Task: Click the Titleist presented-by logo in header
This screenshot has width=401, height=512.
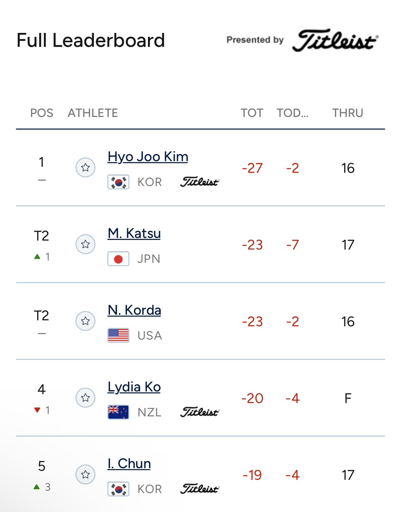Action: 335,40
